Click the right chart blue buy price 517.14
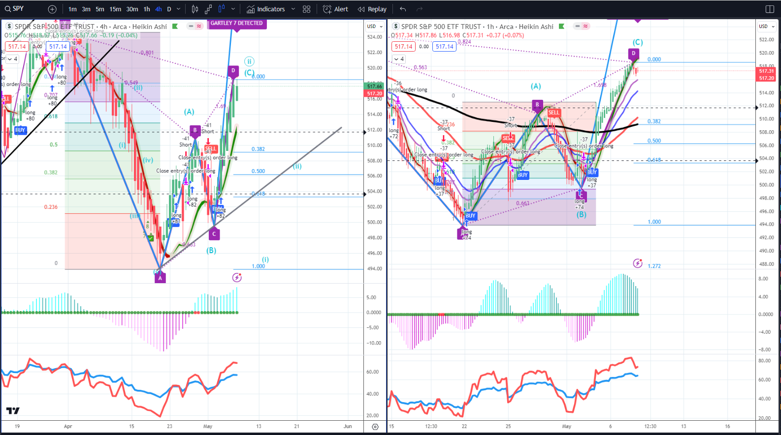 tap(444, 47)
